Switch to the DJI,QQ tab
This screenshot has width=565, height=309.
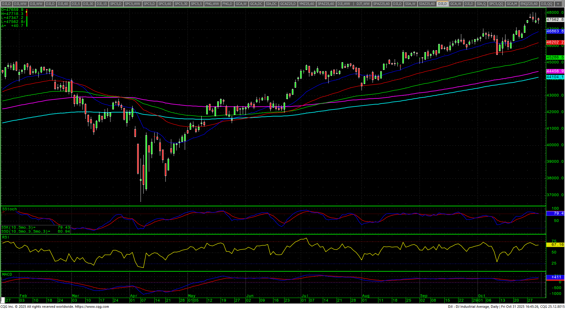[x=546, y=4]
